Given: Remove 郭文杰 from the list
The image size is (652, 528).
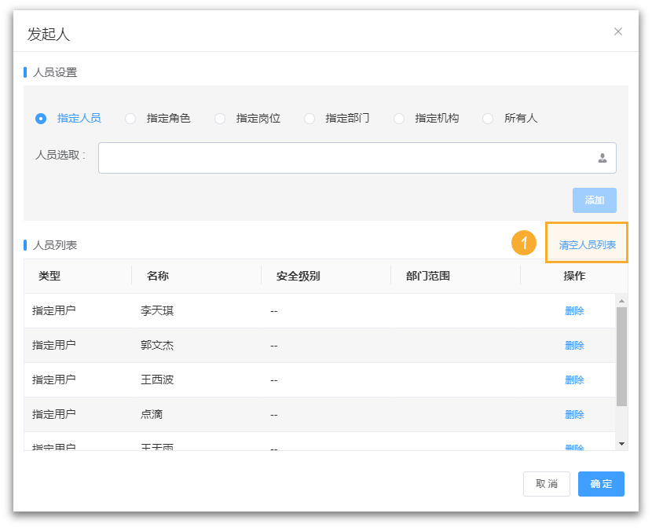Looking at the screenshot, I should coord(574,345).
